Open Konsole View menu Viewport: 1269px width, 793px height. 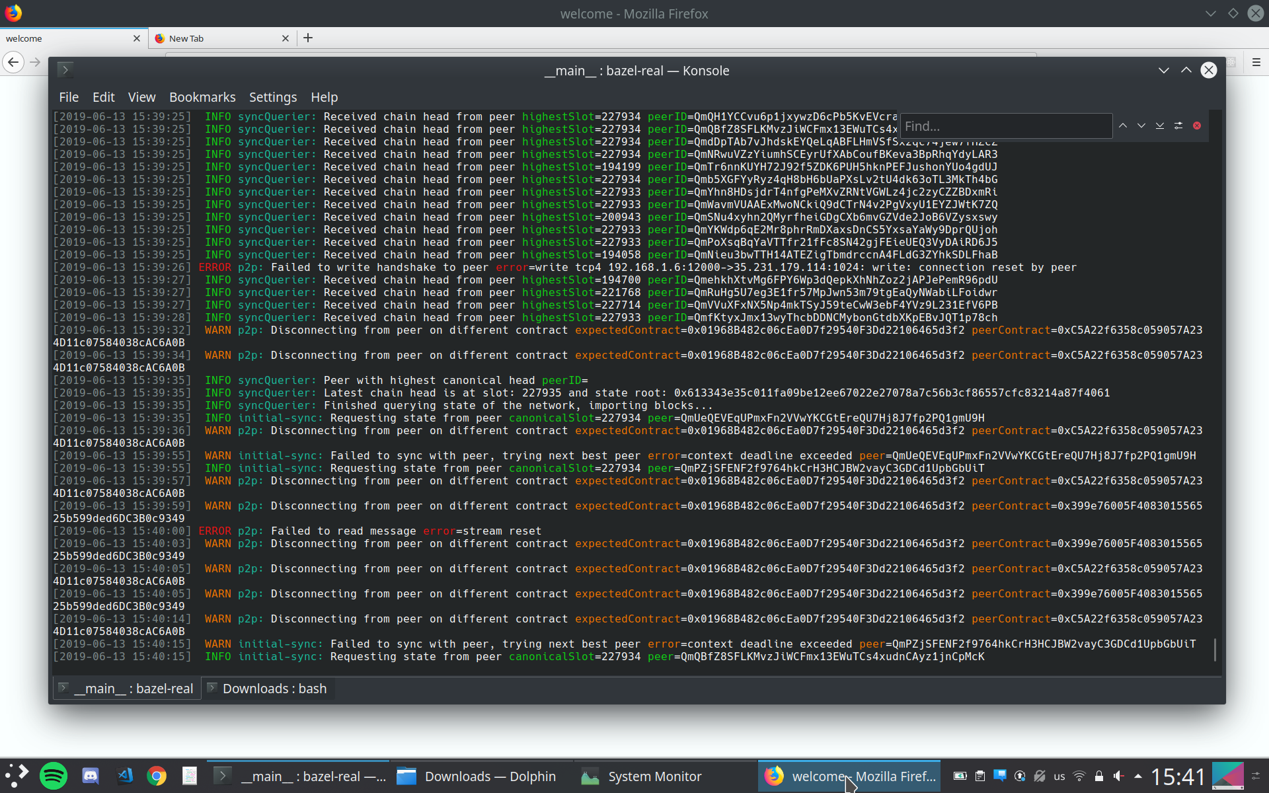(141, 97)
